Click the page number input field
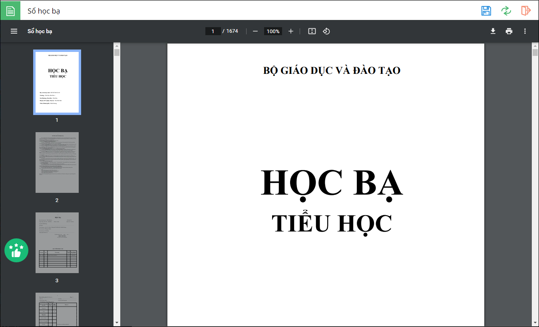The width and height of the screenshot is (539, 327). coord(213,31)
